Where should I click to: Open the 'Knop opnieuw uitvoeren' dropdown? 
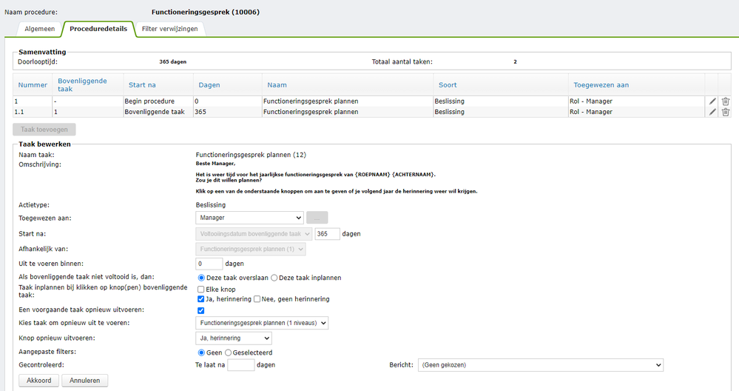click(233, 338)
